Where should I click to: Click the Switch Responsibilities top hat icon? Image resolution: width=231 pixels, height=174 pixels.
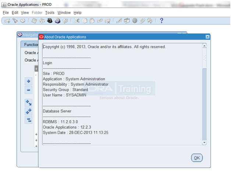[50, 21]
